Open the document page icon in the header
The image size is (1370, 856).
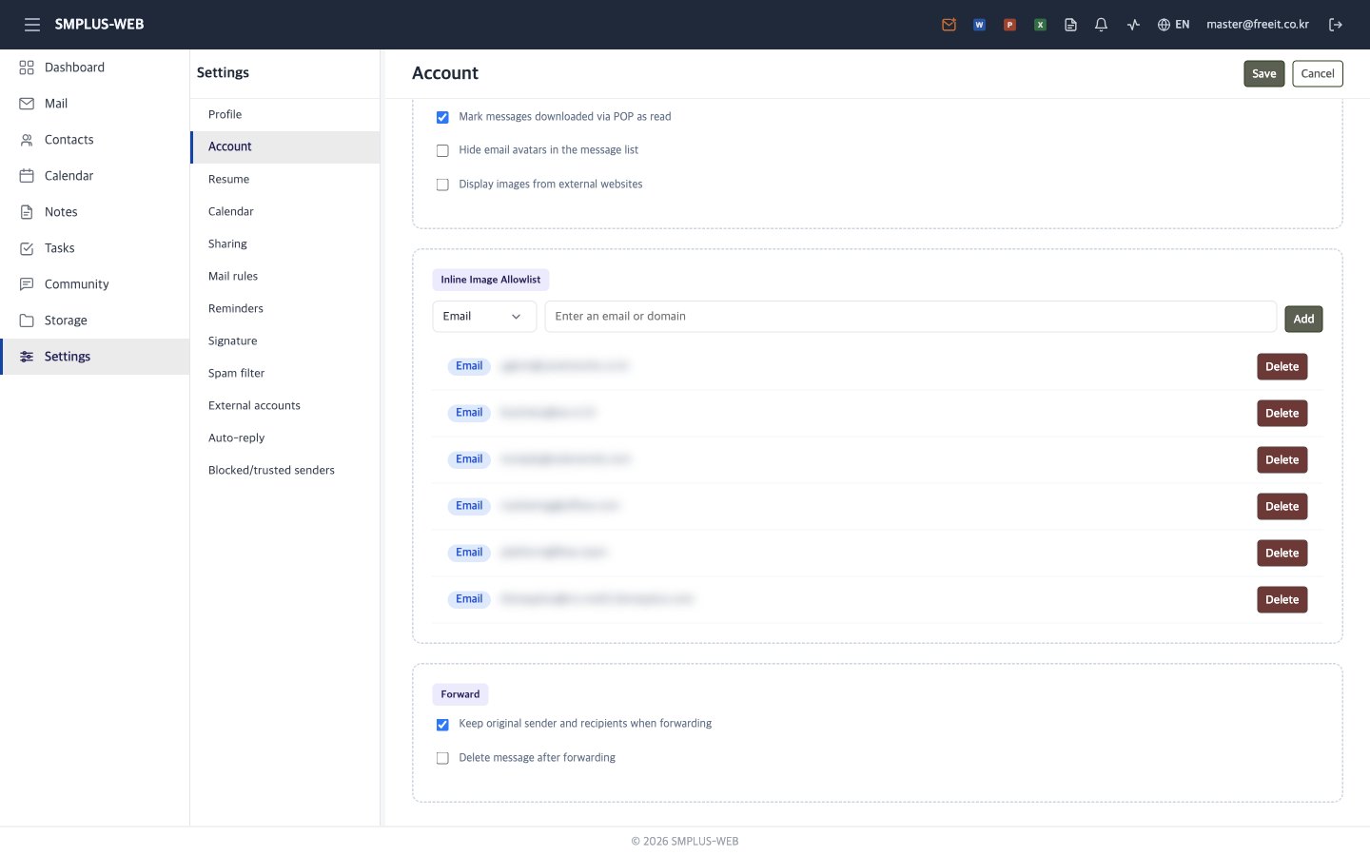click(x=1070, y=25)
